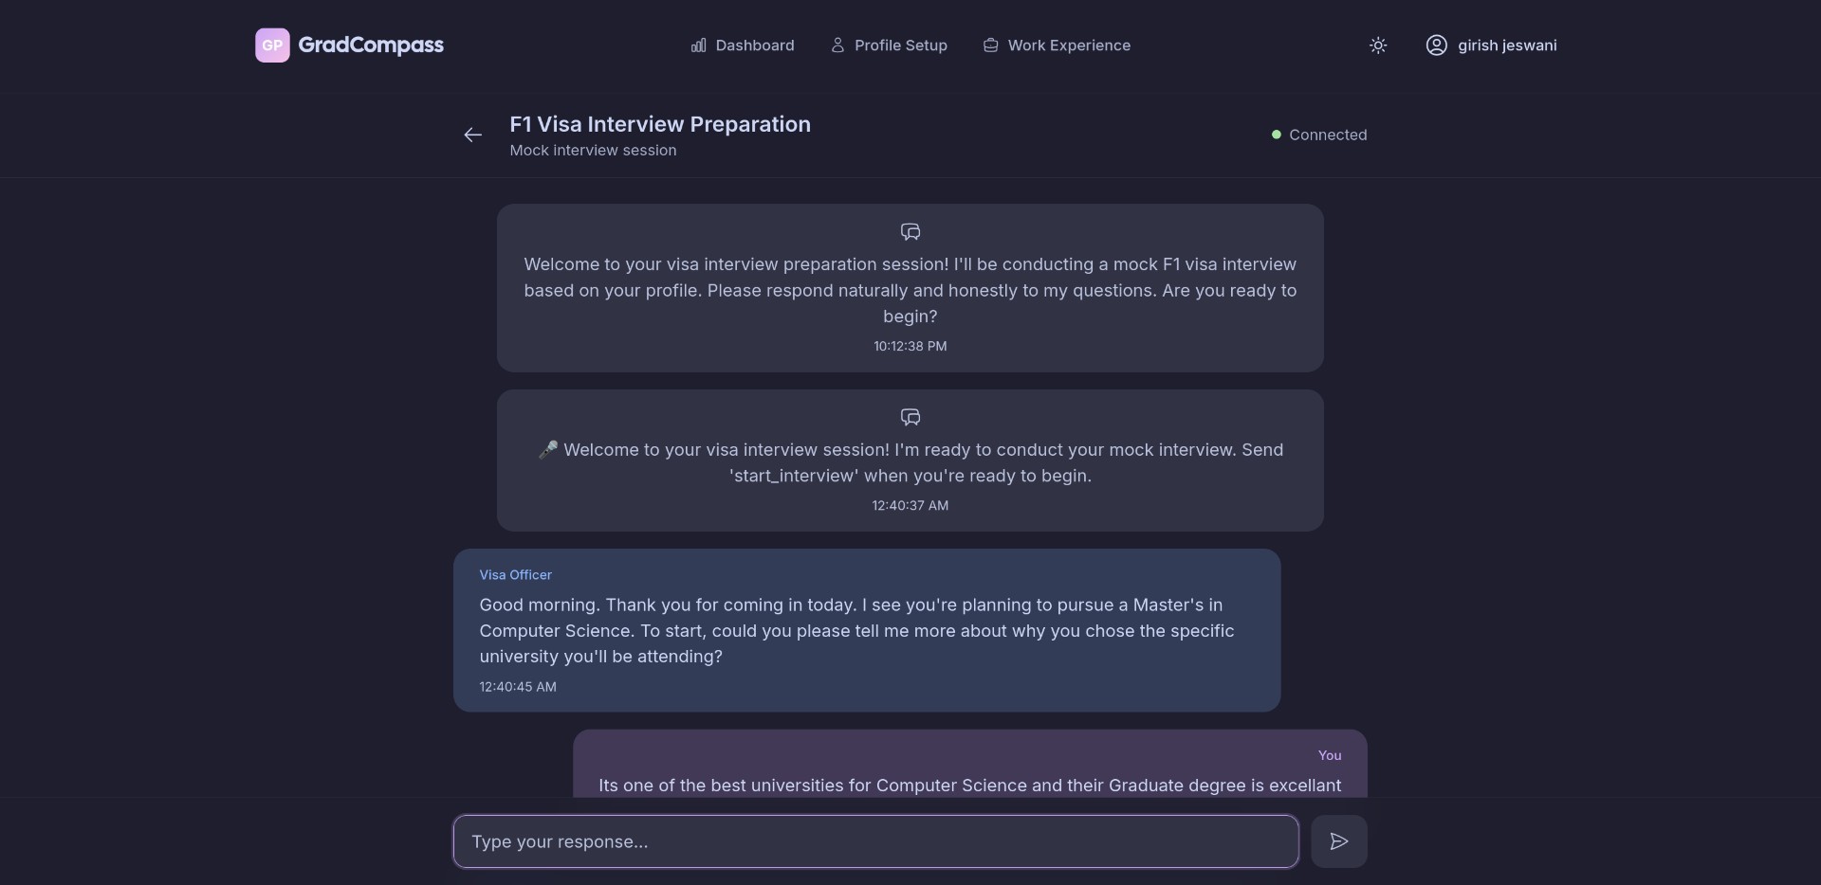
Task: Open the Dashboard page
Action: pyautogui.click(x=755, y=45)
